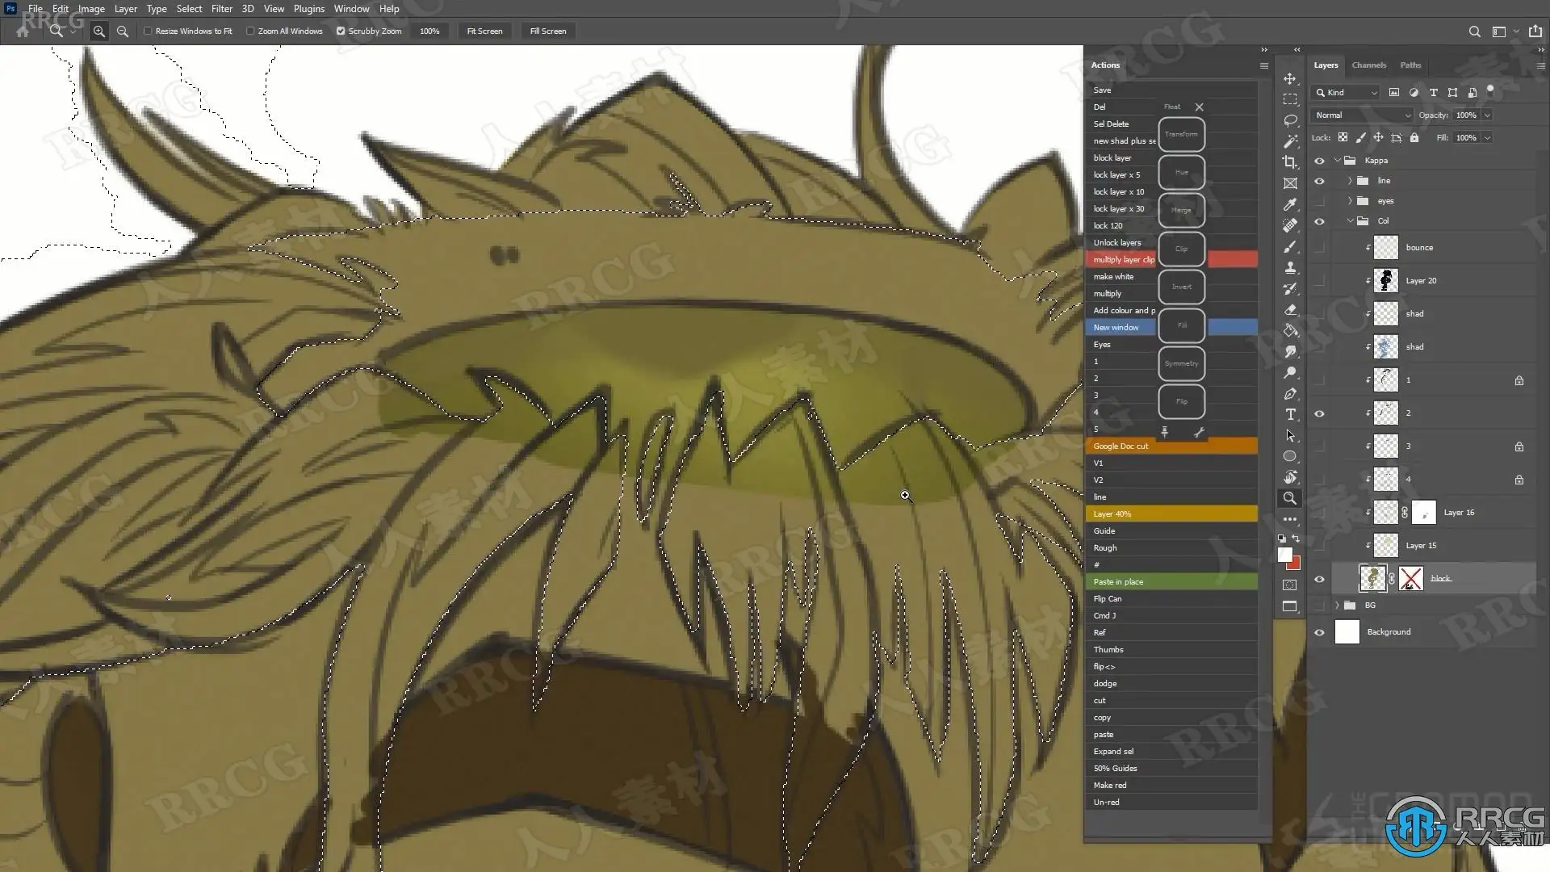This screenshot has width=1550, height=872.
Task: Switch to the Channels tab
Action: (x=1368, y=65)
